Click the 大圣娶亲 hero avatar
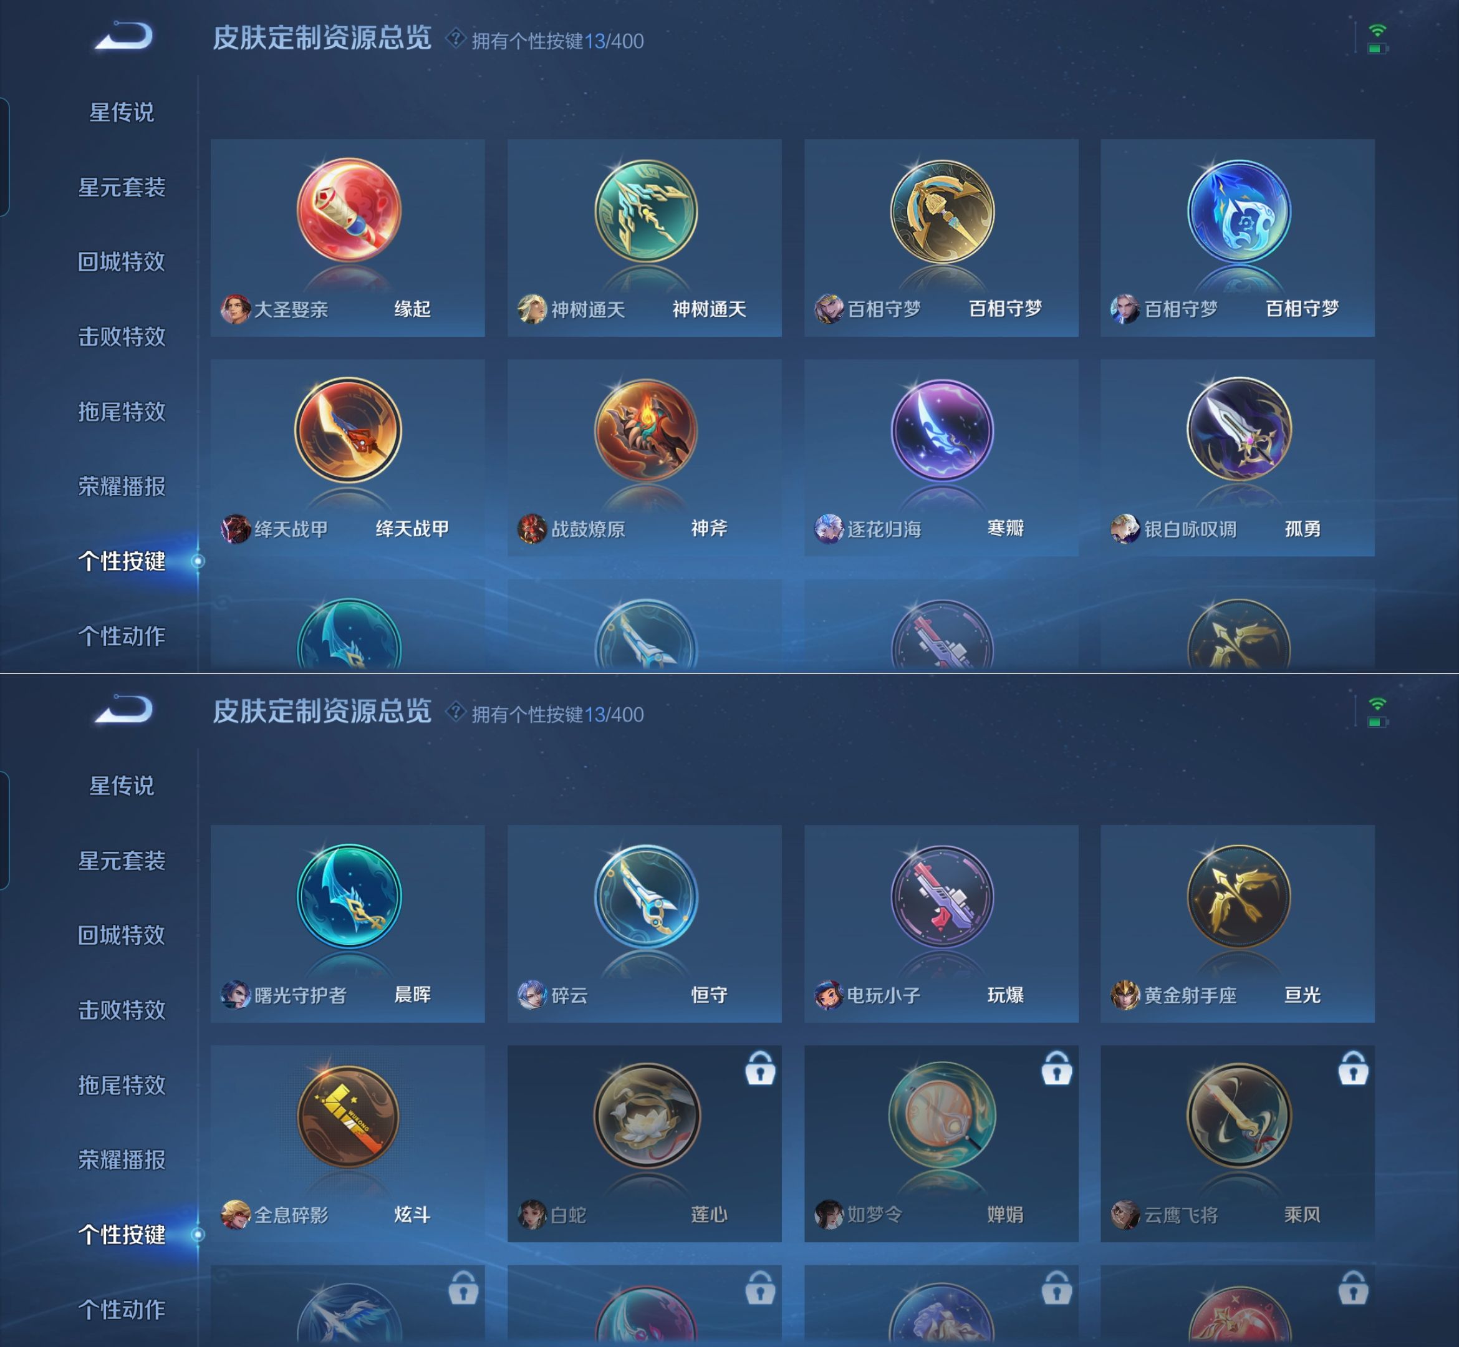This screenshot has width=1459, height=1347. pos(236,309)
